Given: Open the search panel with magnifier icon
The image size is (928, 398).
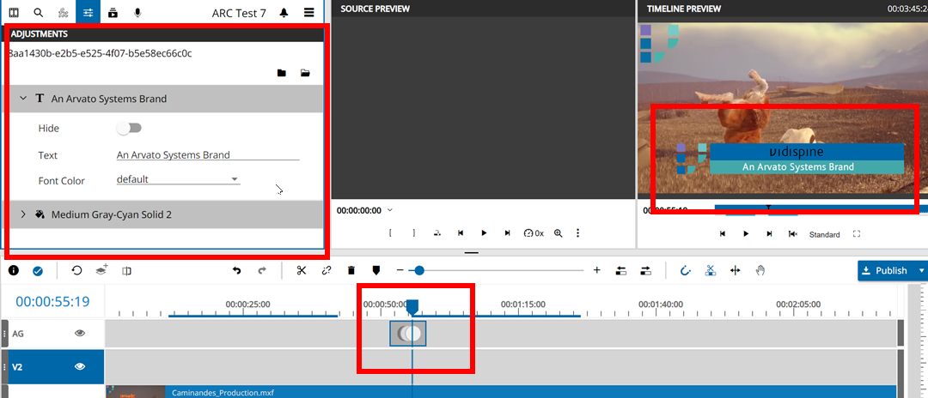Looking at the screenshot, I should pos(39,13).
